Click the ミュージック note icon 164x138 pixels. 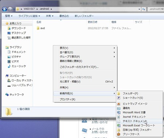coord(9,66)
